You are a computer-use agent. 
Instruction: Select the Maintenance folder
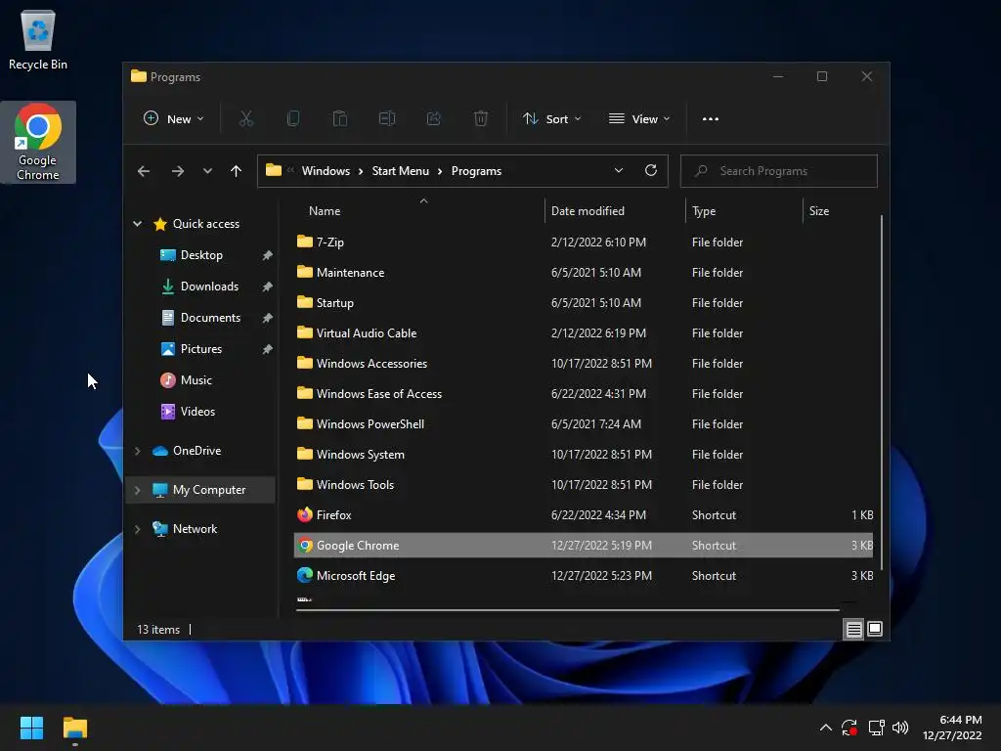coord(583,273)
